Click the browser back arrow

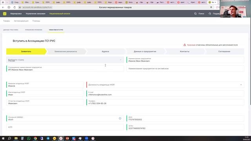pyautogui.click(x=3, y=7)
